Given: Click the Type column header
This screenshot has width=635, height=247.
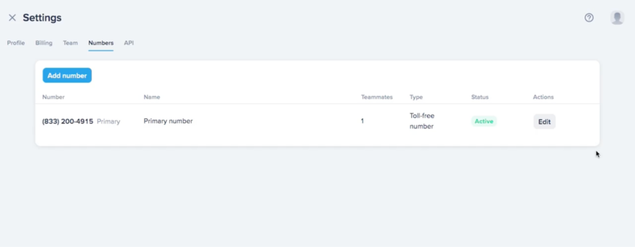Looking at the screenshot, I should [416, 97].
